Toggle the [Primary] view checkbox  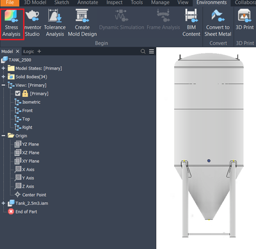[18, 93]
